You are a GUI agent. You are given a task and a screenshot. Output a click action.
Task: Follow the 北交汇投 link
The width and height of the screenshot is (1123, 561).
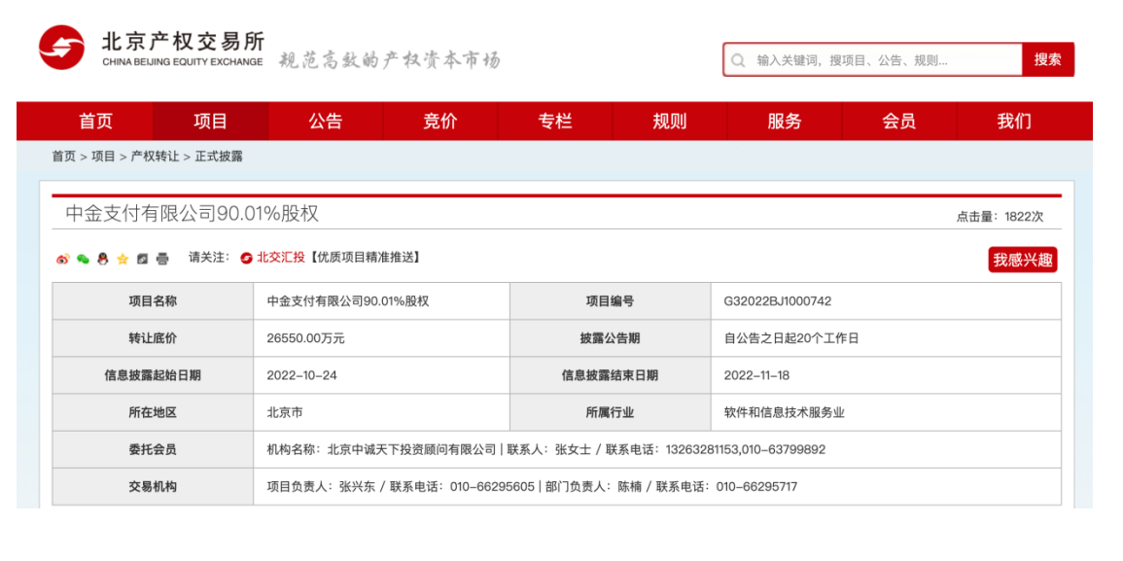pos(281,260)
